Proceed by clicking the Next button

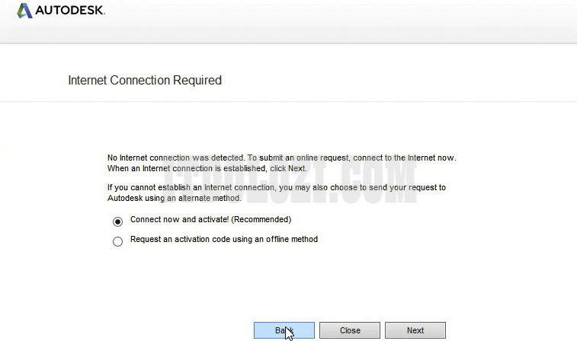coord(415,330)
